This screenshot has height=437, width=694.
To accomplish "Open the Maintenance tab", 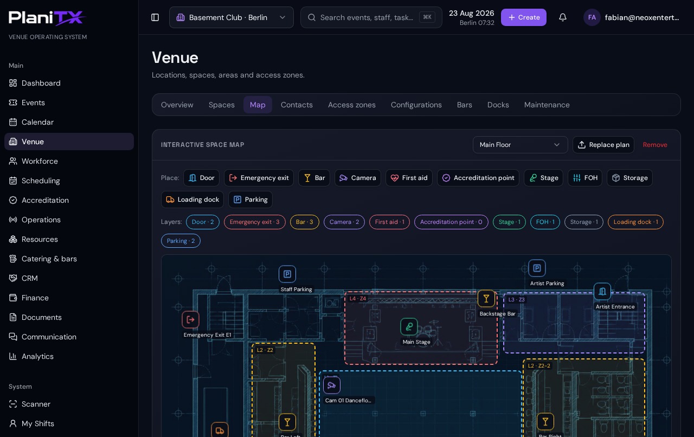I will 547,105.
